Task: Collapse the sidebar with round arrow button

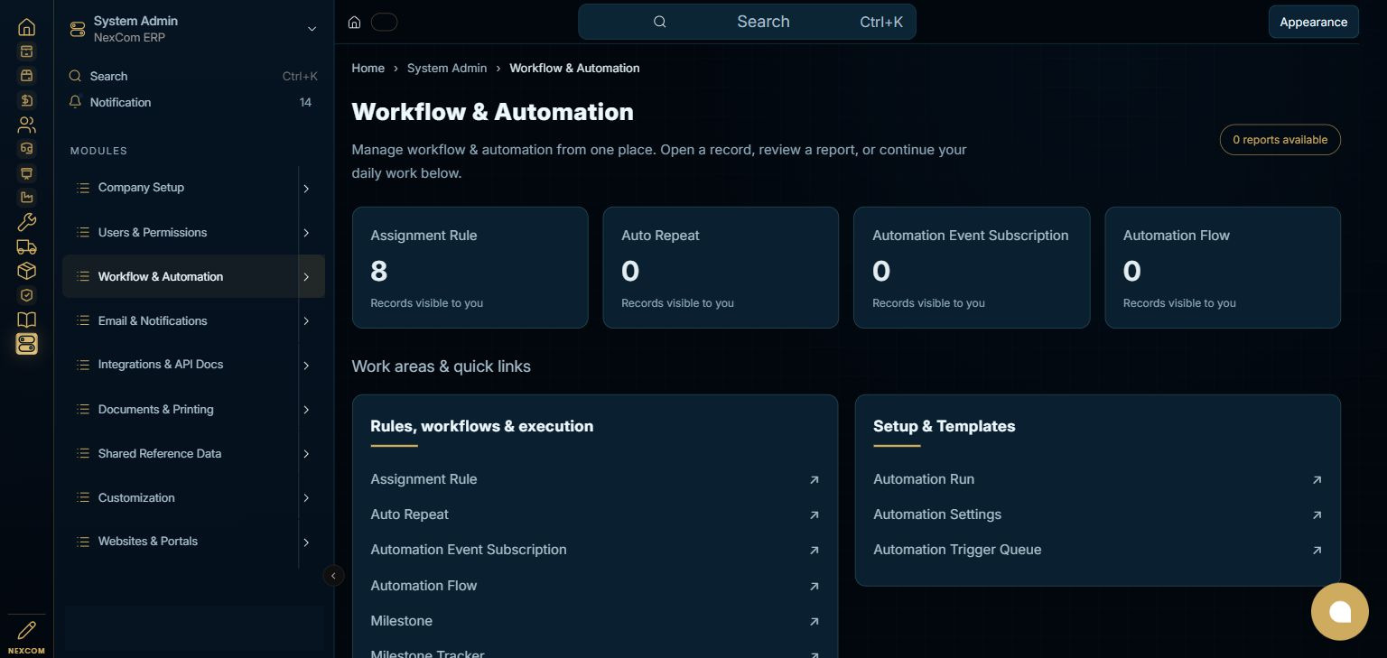Action: pyautogui.click(x=333, y=576)
